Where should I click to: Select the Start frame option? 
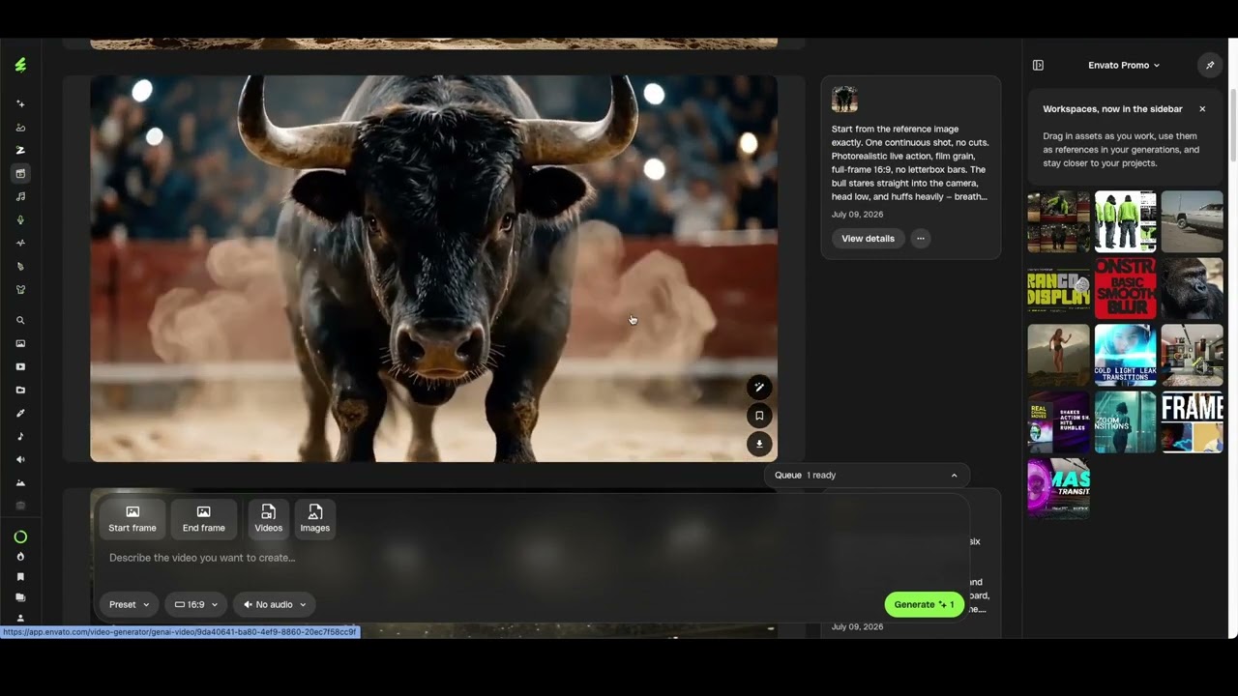(133, 519)
